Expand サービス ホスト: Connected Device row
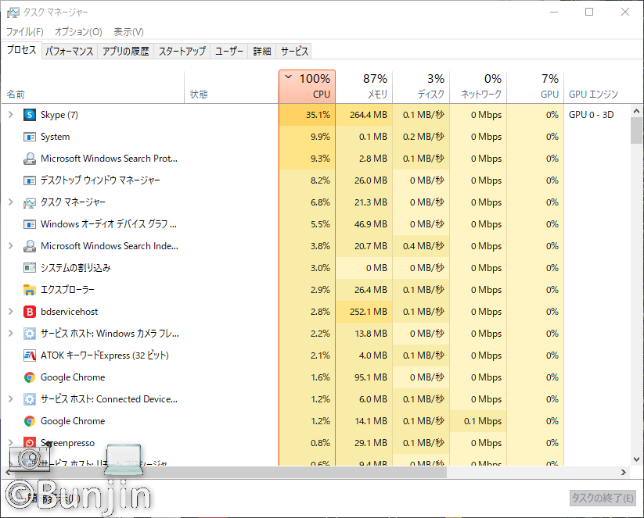644x518 pixels. coord(11,399)
